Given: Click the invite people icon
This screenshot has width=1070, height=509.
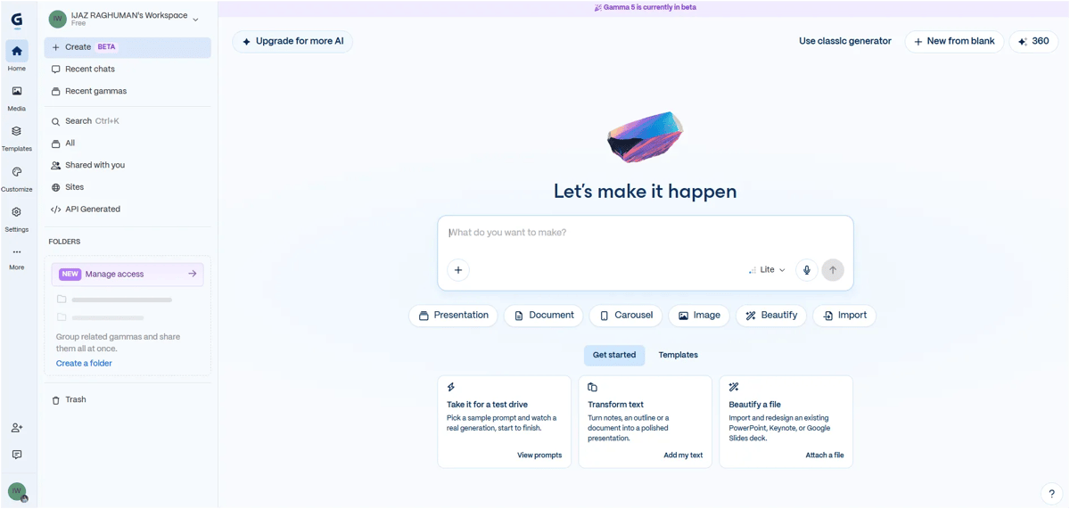Looking at the screenshot, I should point(17,428).
